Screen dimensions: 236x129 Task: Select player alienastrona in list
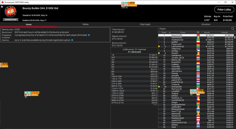pos(196,71)
